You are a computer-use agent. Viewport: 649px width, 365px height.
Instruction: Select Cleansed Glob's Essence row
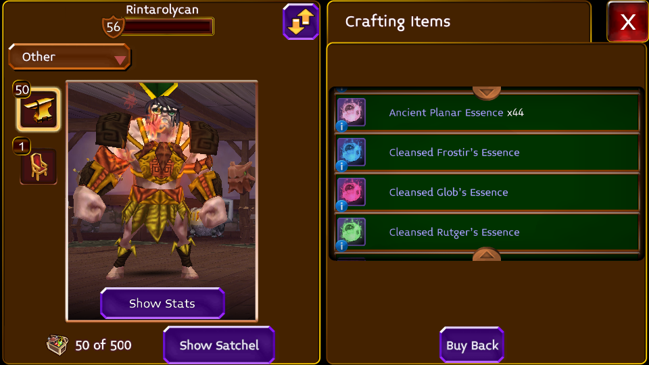point(487,192)
